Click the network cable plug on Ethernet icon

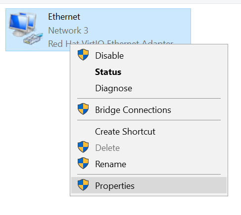click(x=33, y=38)
